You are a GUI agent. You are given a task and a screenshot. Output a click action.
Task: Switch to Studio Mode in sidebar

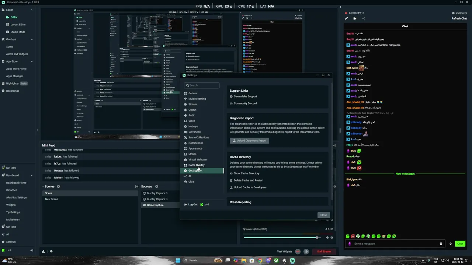pyautogui.click(x=18, y=32)
